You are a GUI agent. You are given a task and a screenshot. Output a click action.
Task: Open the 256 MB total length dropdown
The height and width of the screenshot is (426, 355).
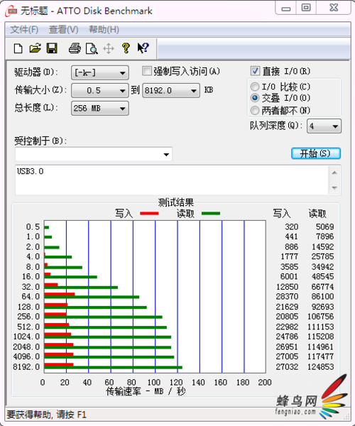pos(100,109)
